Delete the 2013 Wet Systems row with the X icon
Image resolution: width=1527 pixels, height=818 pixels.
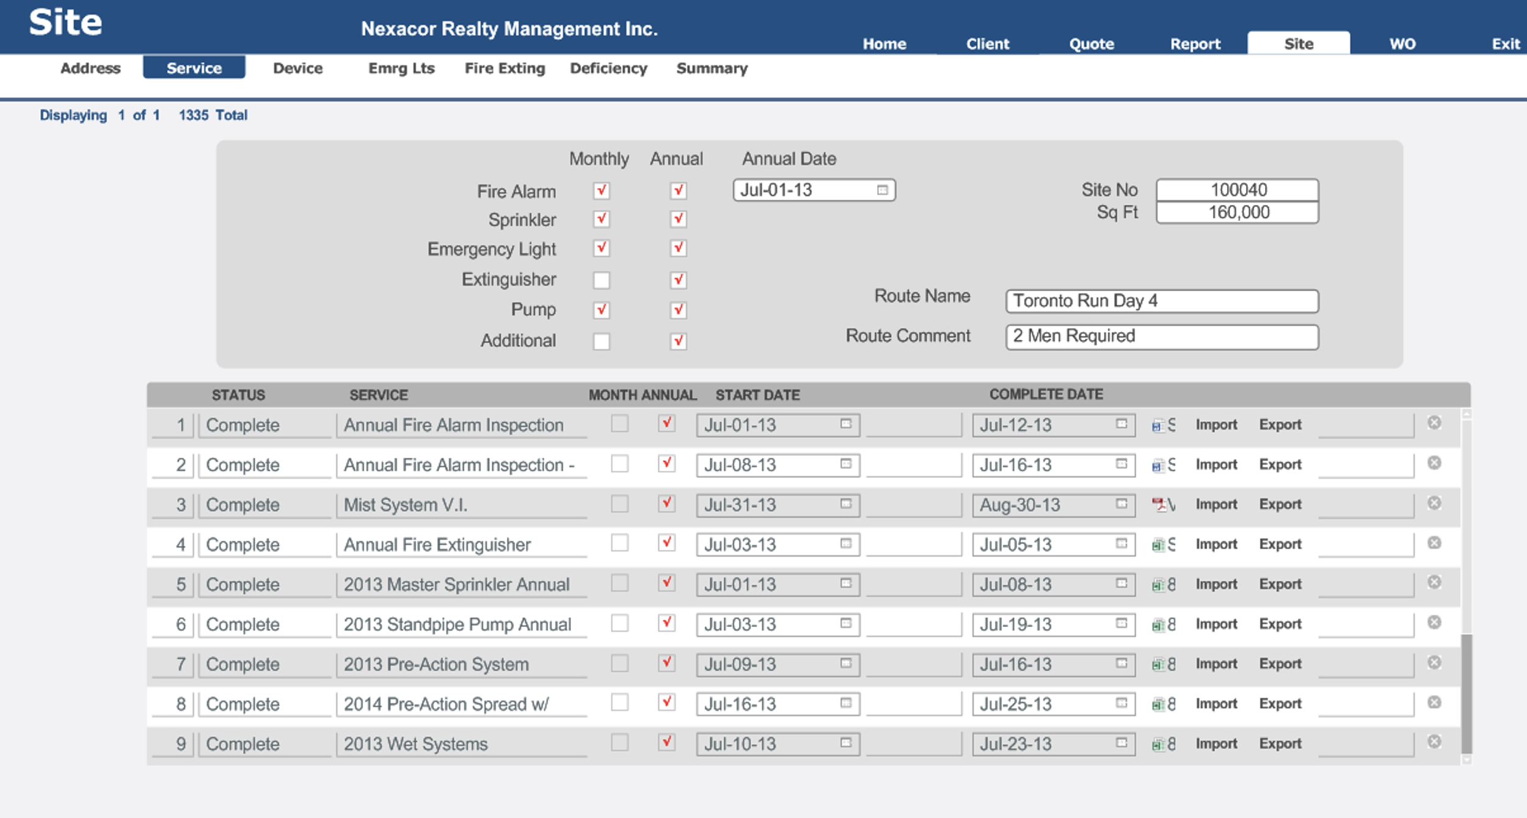pyautogui.click(x=1434, y=742)
